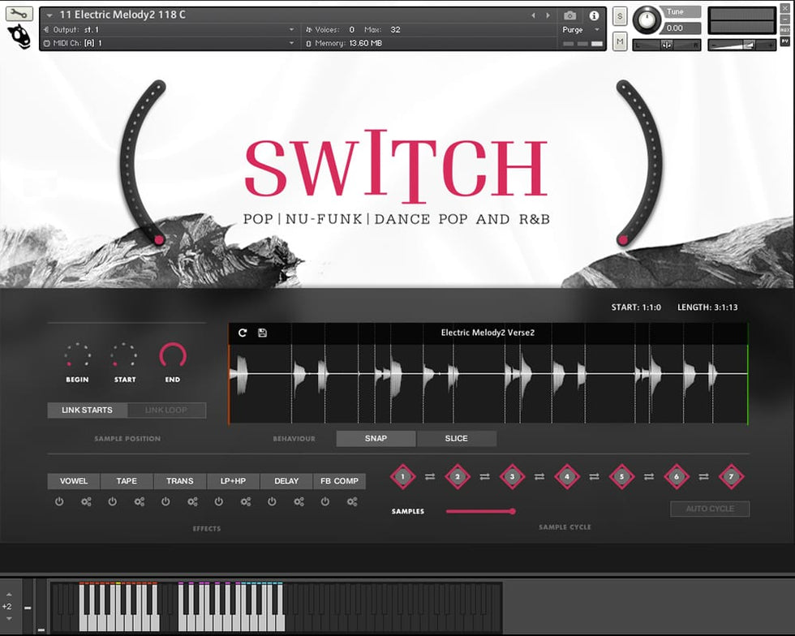Click the Solo S button
Screen dimensions: 795x636
(620, 16)
